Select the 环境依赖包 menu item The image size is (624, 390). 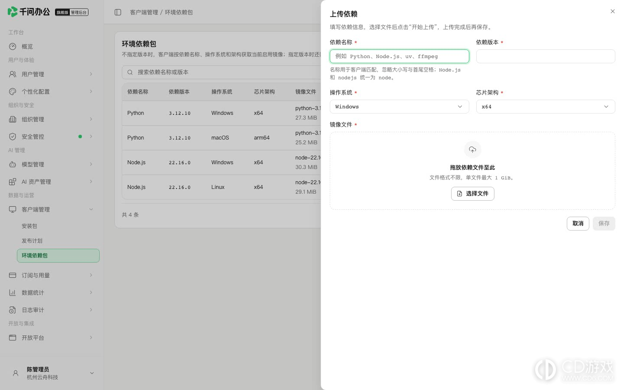pyautogui.click(x=58, y=256)
